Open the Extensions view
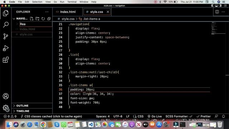Viewport: 229px width, 129px height. (x=6, y=60)
